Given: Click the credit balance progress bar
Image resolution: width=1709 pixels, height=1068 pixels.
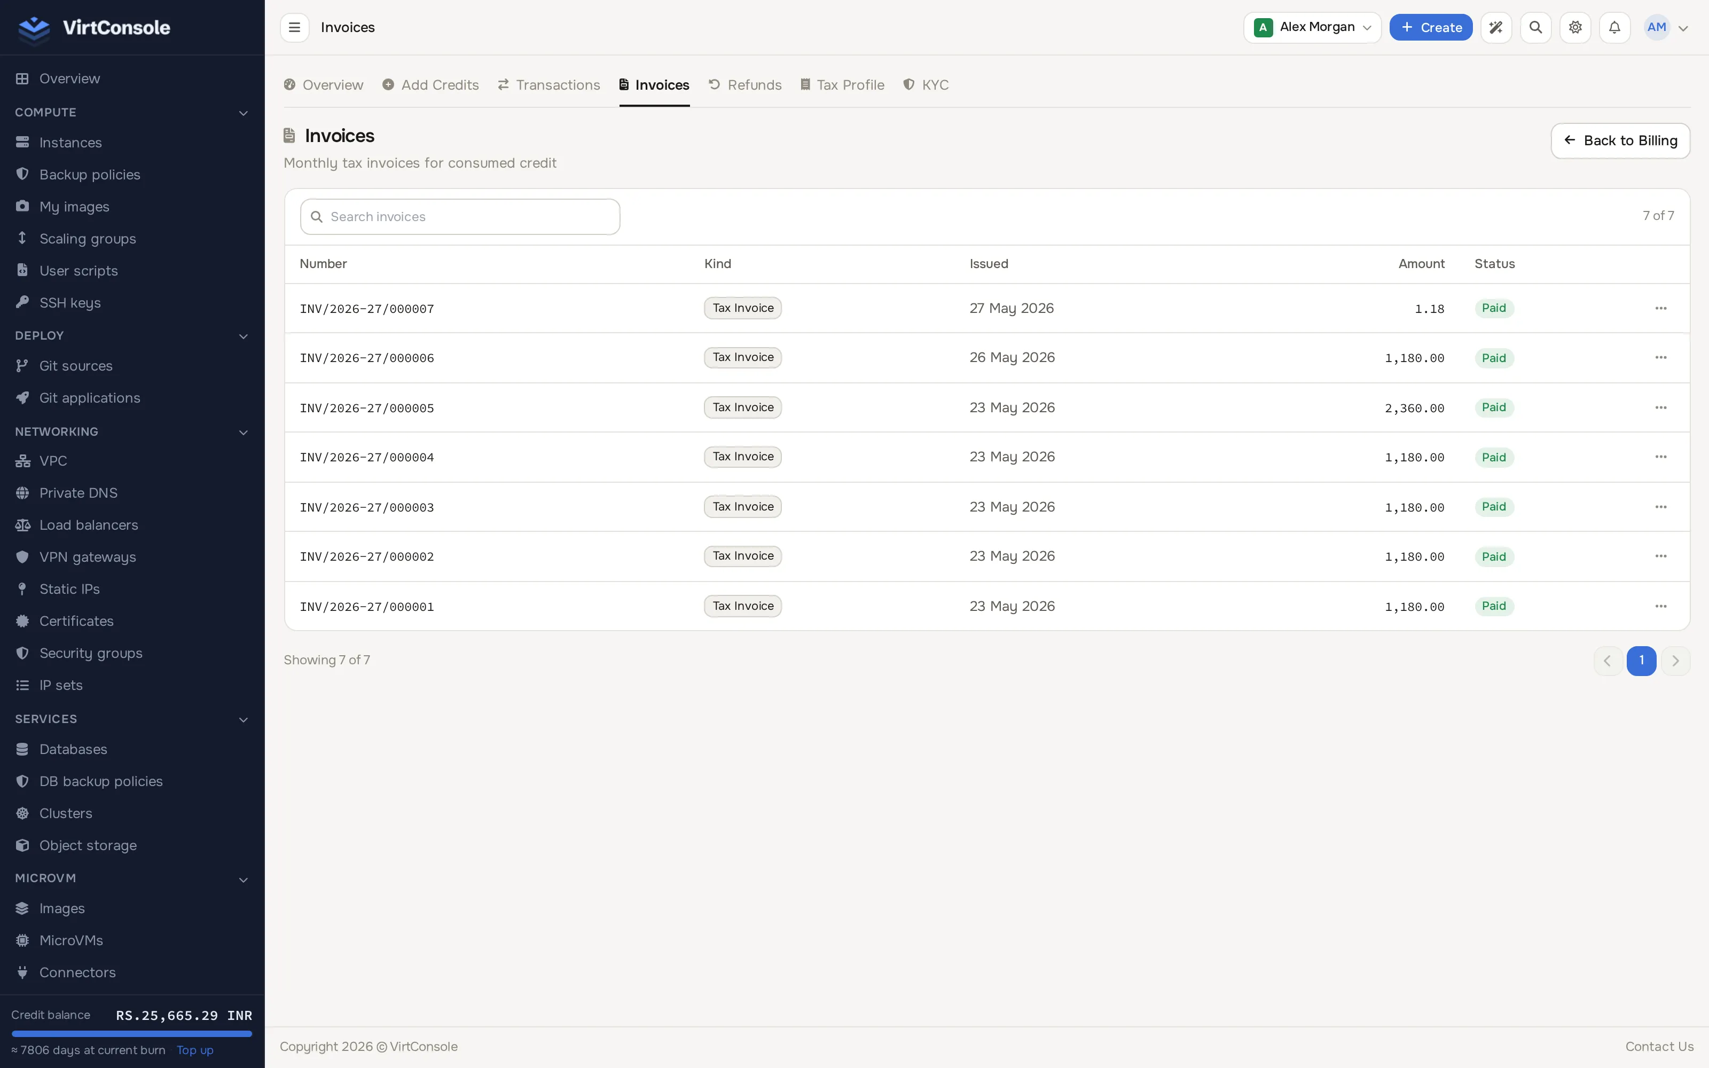Looking at the screenshot, I should pos(132,1034).
